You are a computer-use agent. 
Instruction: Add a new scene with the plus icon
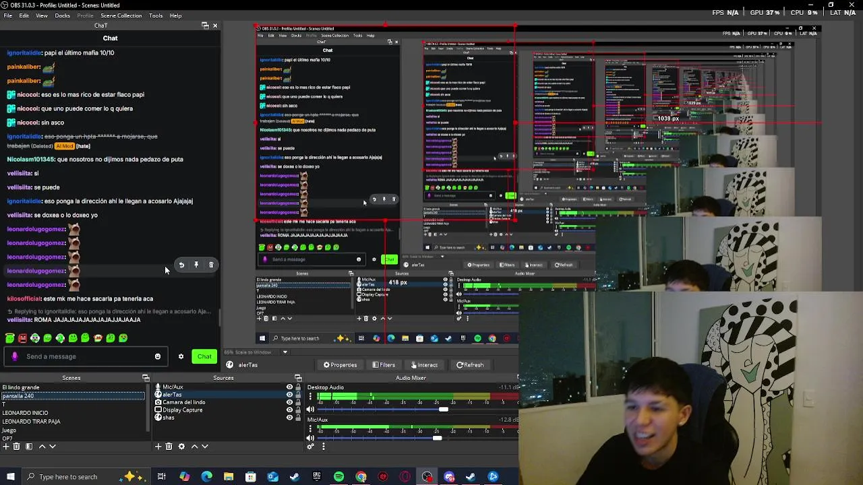click(5, 447)
